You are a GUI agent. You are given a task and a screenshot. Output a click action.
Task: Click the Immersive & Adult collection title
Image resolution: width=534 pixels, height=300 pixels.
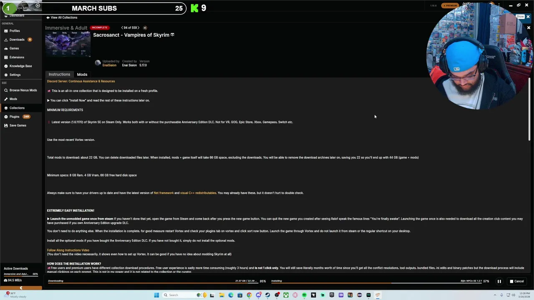(66, 28)
